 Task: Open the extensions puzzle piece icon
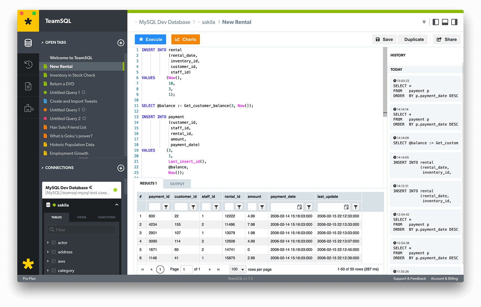click(29, 108)
